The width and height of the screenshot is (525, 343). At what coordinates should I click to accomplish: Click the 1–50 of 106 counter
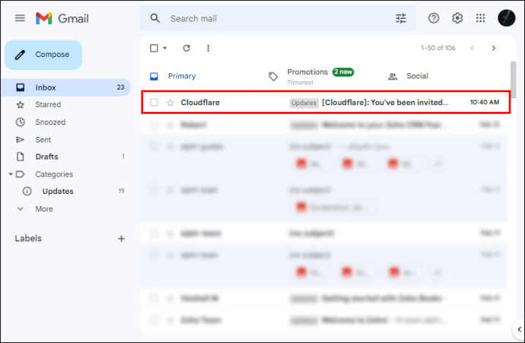tap(438, 48)
